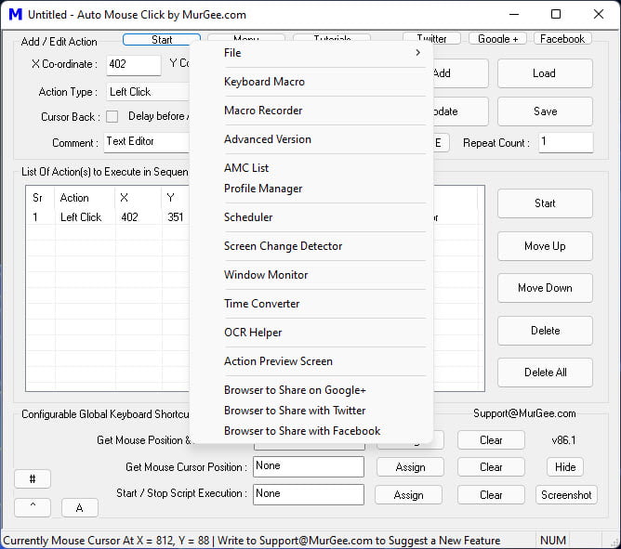The height and width of the screenshot is (549, 621).
Task: Click the X column header
Action: pyautogui.click(x=139, y=198)
